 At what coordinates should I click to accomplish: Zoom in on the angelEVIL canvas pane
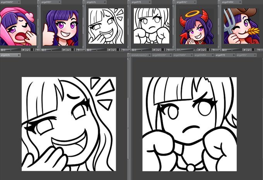203,50
